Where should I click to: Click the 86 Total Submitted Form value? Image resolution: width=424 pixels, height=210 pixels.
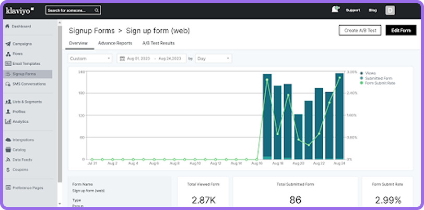click(296, 200)
